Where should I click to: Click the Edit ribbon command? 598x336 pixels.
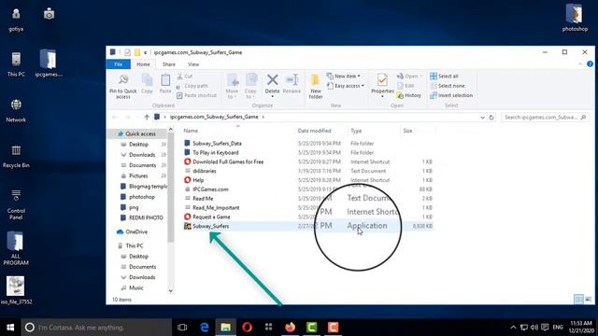pos(406,86)
